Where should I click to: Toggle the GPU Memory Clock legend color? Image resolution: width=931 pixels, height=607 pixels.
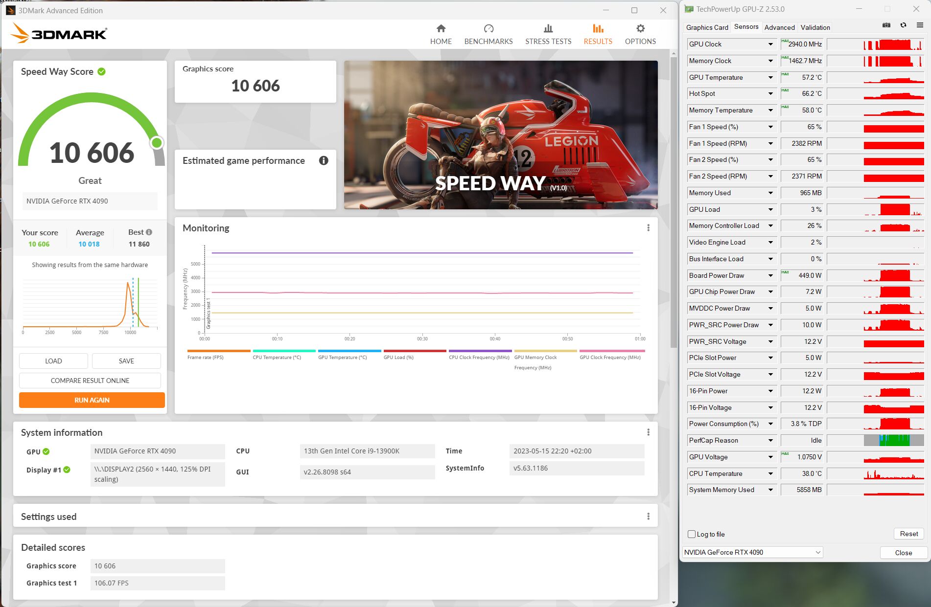pyautogui.click(x=546, y=351)
